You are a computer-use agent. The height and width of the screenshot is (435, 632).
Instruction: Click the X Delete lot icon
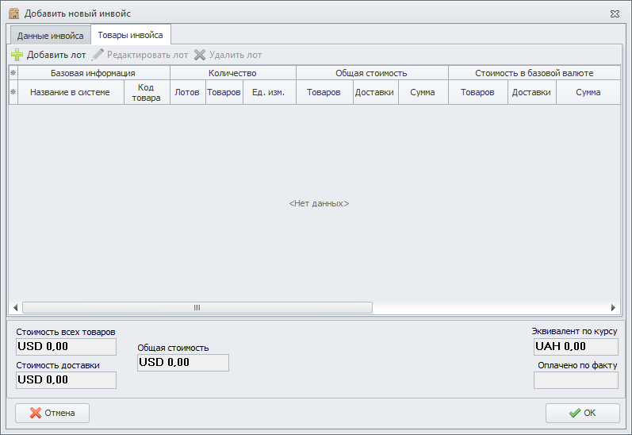pyautogui.click(x=200, y=55)
